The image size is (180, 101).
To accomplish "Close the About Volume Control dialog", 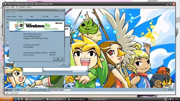I will (62, 20).
